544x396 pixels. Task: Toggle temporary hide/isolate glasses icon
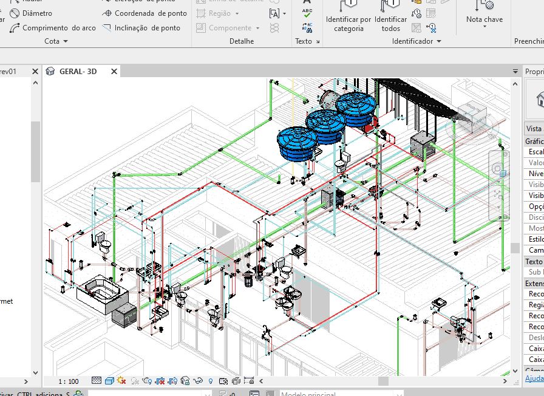coord(199,381)
